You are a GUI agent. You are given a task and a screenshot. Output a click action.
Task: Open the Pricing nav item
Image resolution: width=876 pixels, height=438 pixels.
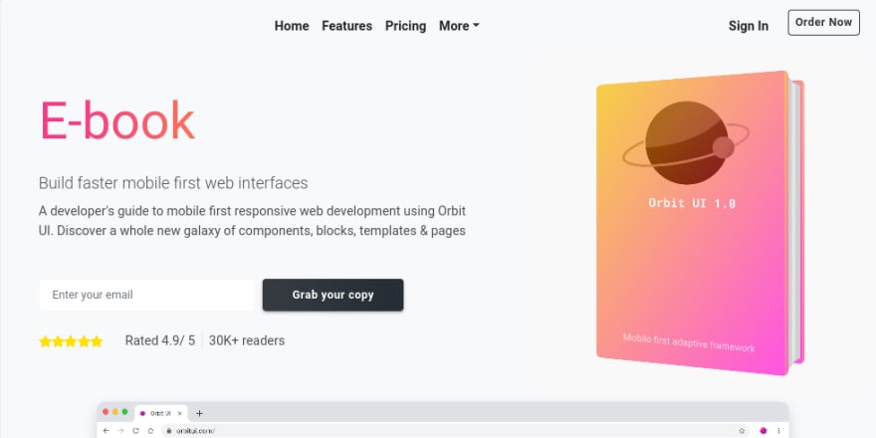(x=405, y=26)
